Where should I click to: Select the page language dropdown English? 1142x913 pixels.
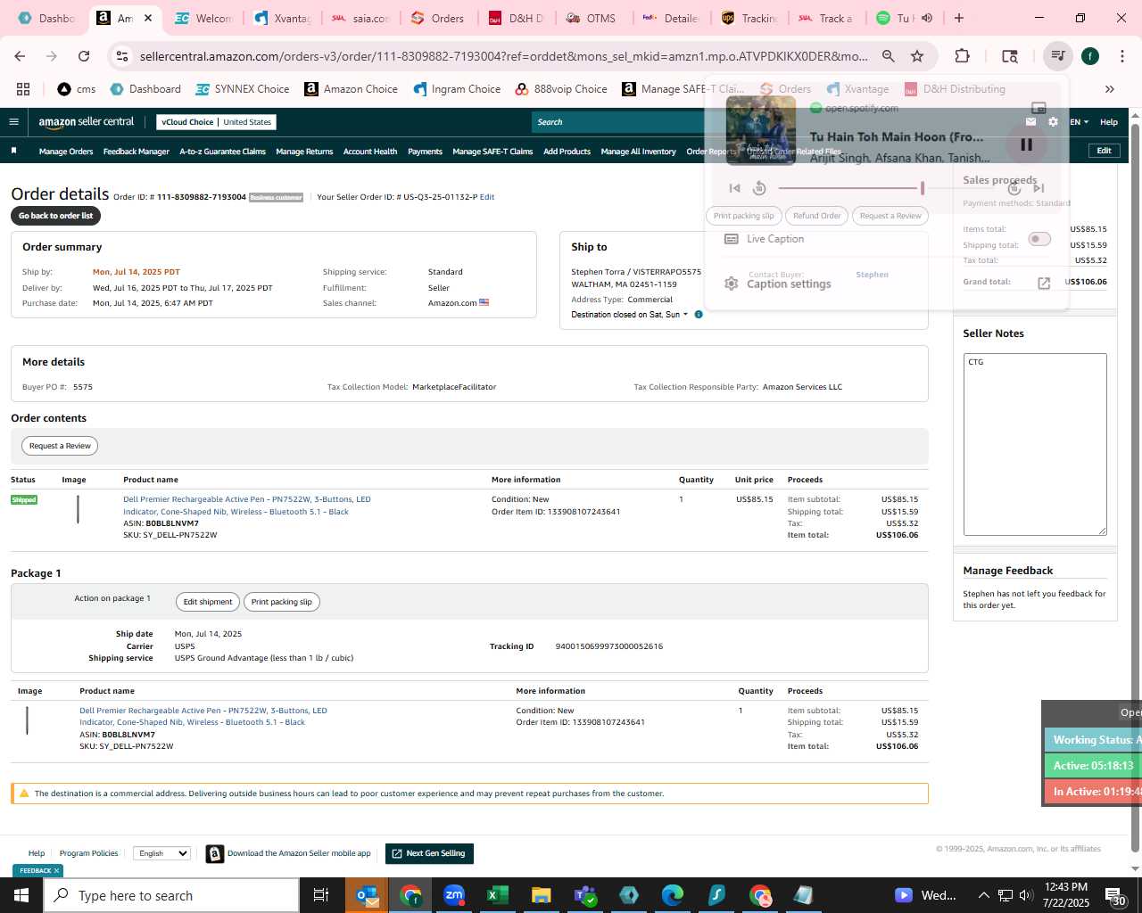tap(161, 853)
